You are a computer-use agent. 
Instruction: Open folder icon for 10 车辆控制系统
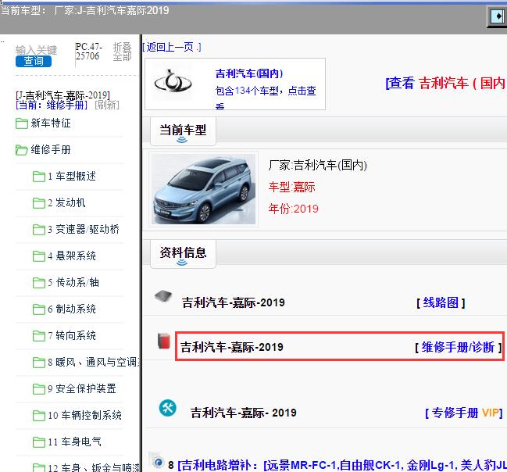(x=39, y=415)
